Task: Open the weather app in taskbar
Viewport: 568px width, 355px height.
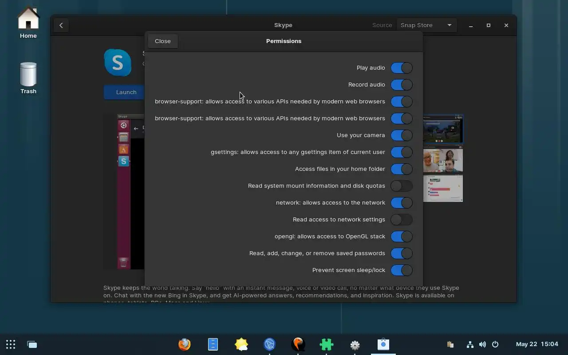Action: (x=241, y=344)
